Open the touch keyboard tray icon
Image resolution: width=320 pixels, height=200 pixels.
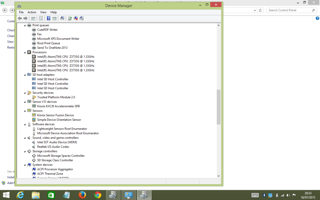pyautogui.click(x=255, y=195)
